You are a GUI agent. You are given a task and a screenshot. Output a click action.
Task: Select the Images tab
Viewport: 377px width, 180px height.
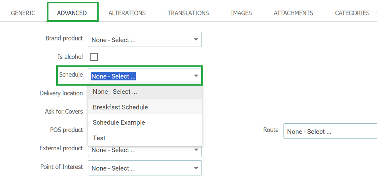pos(241,13)
